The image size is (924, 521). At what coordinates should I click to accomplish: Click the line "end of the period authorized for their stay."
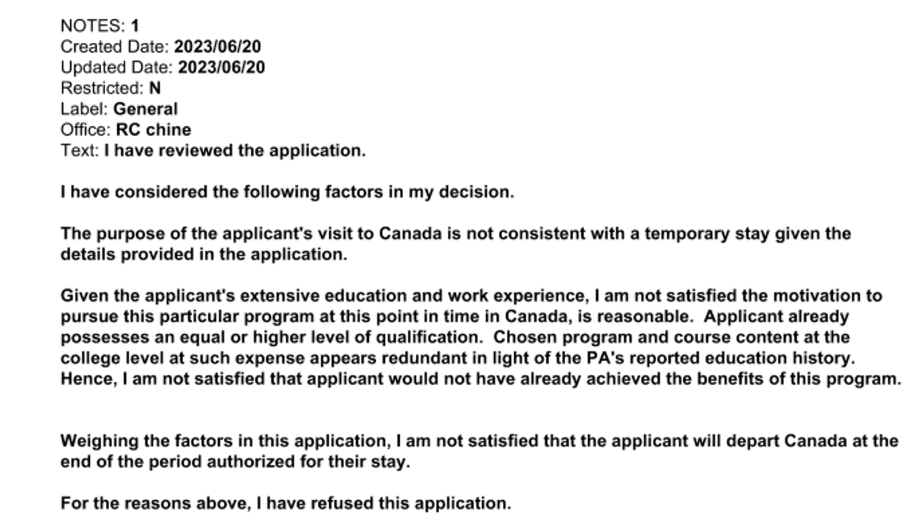point(234,462)
